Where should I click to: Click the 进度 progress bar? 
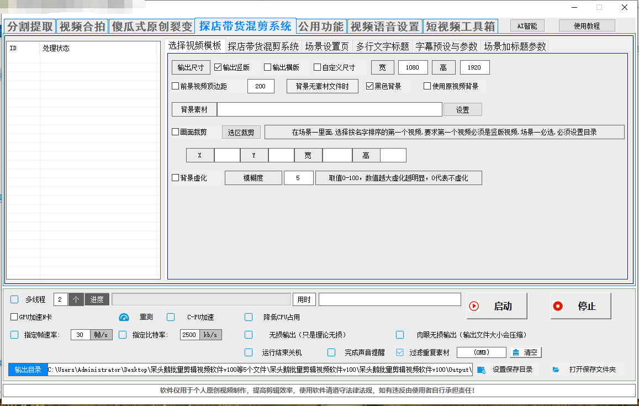pos(201,299)
